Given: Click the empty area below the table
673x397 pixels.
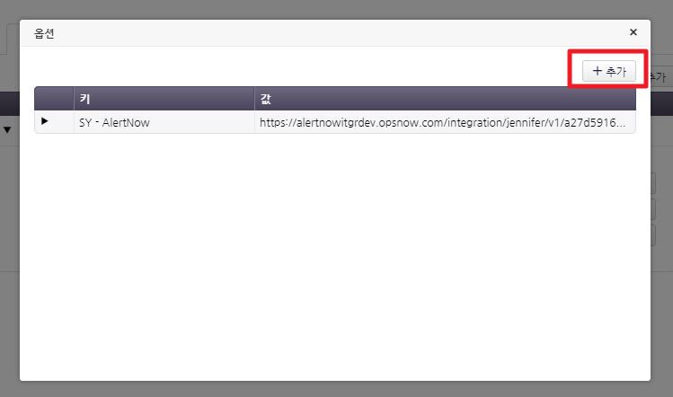Looking at the screenshot, I should point(334,260).
